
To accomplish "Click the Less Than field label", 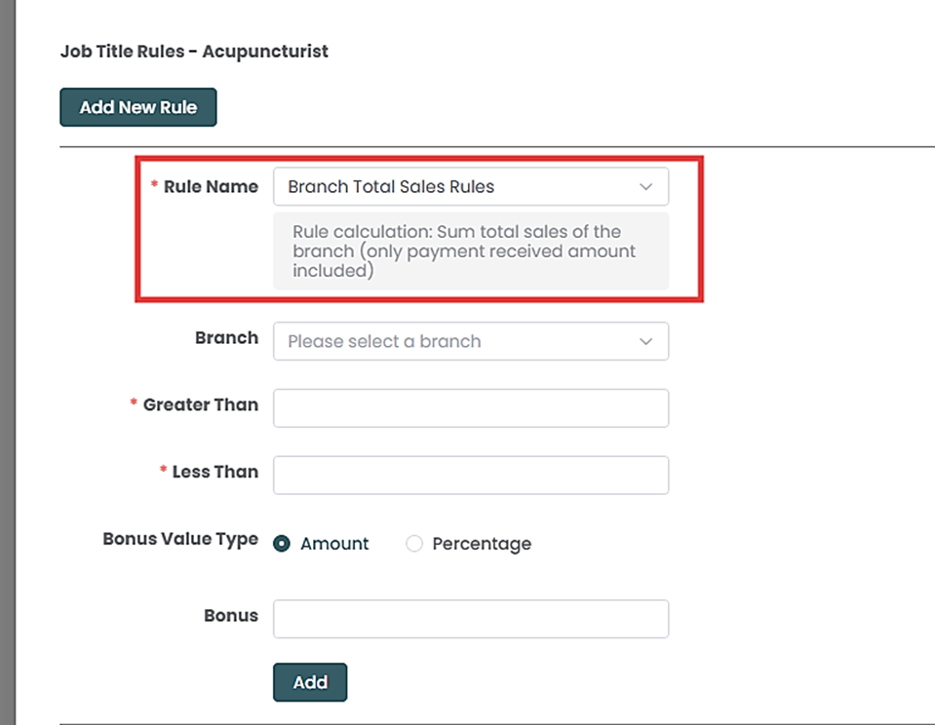I will coord(214,472).
